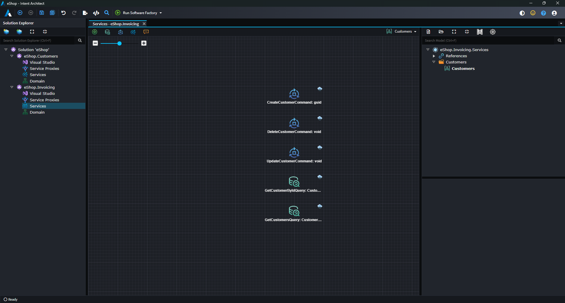
Task: Select the CreateCustomerCommand node on the diagram
Action: 294,96
